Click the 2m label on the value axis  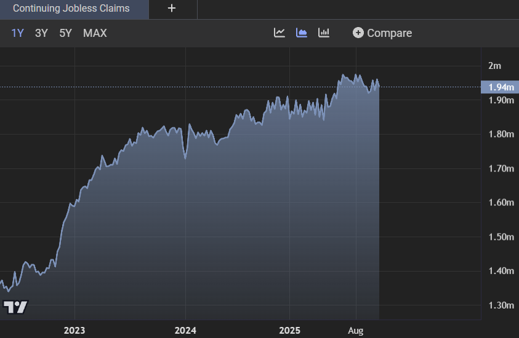pyautogui.click(x=494, y=66)
